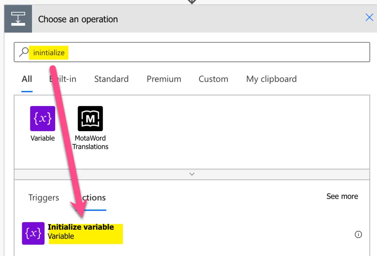Switch to the Built-in tab
The height and width of the screenshot is (256, 377).
(62, 79)
